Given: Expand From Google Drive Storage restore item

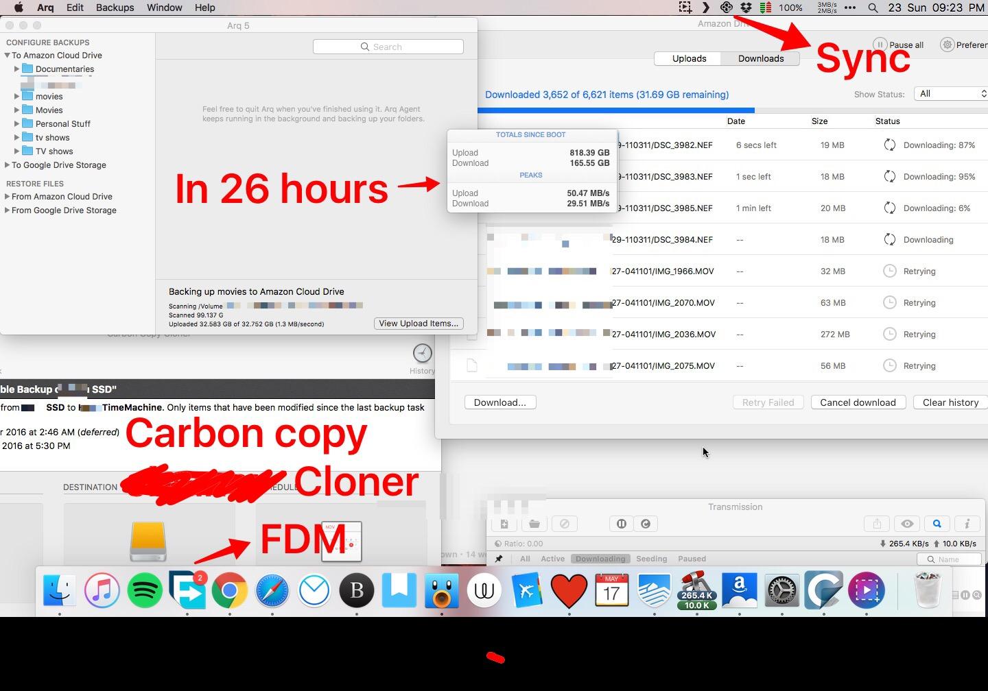Looking at the screenshot, I should pyautogui.click(x=7, y=210).
